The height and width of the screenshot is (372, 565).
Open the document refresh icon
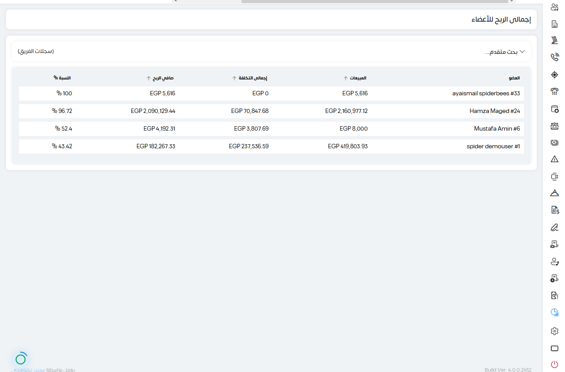click(x=554, y=295)
